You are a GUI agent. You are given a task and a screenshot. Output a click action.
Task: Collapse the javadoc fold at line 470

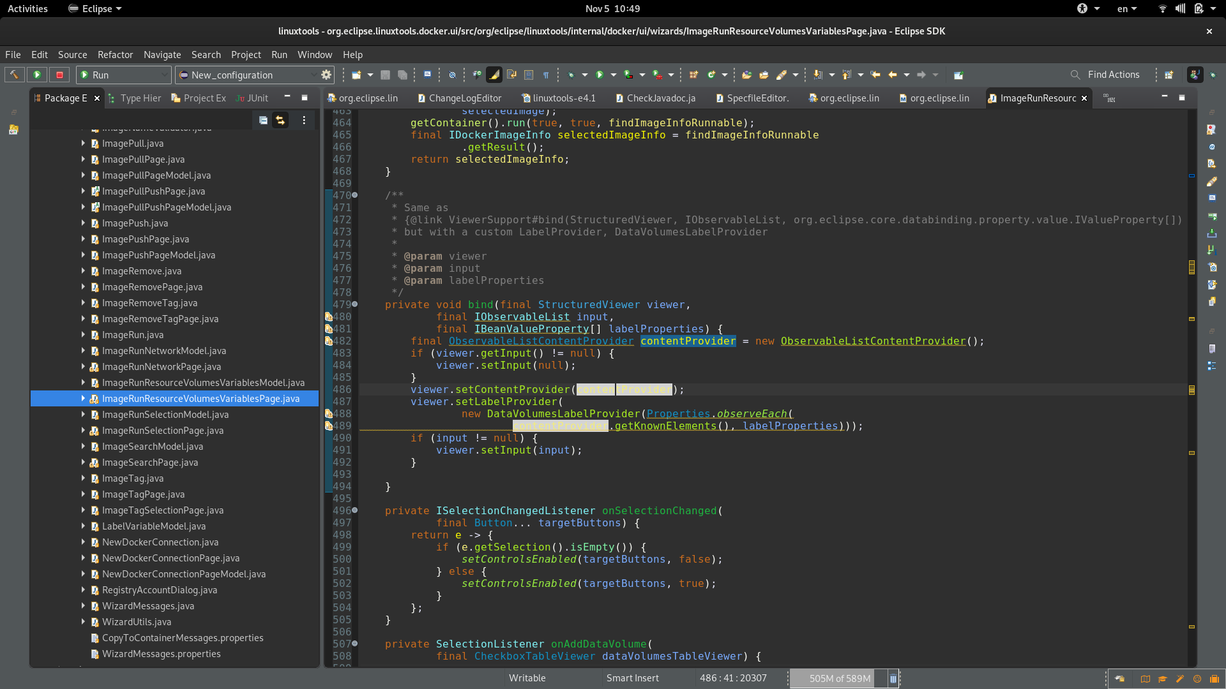point(355,195)
